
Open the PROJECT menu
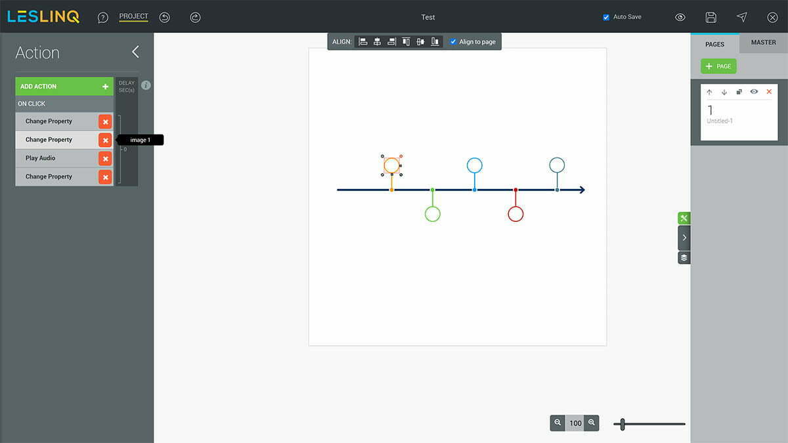[x=133, y=16]
